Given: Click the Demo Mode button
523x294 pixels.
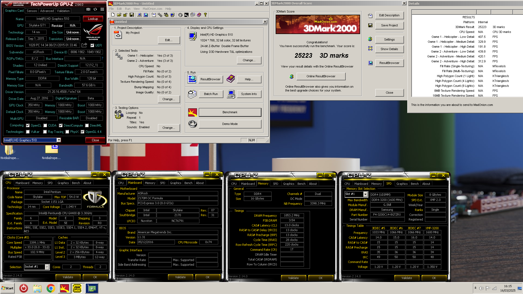Looking at the screenshot, I should point(230,124).
